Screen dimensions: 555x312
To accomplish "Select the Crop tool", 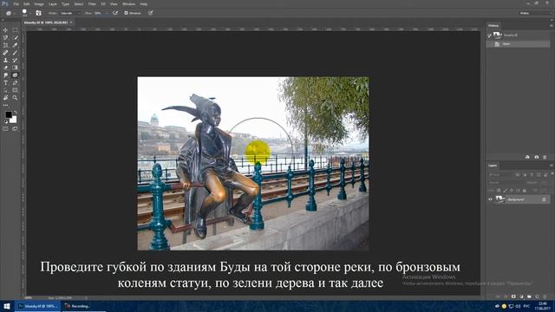I will point(6,45).
